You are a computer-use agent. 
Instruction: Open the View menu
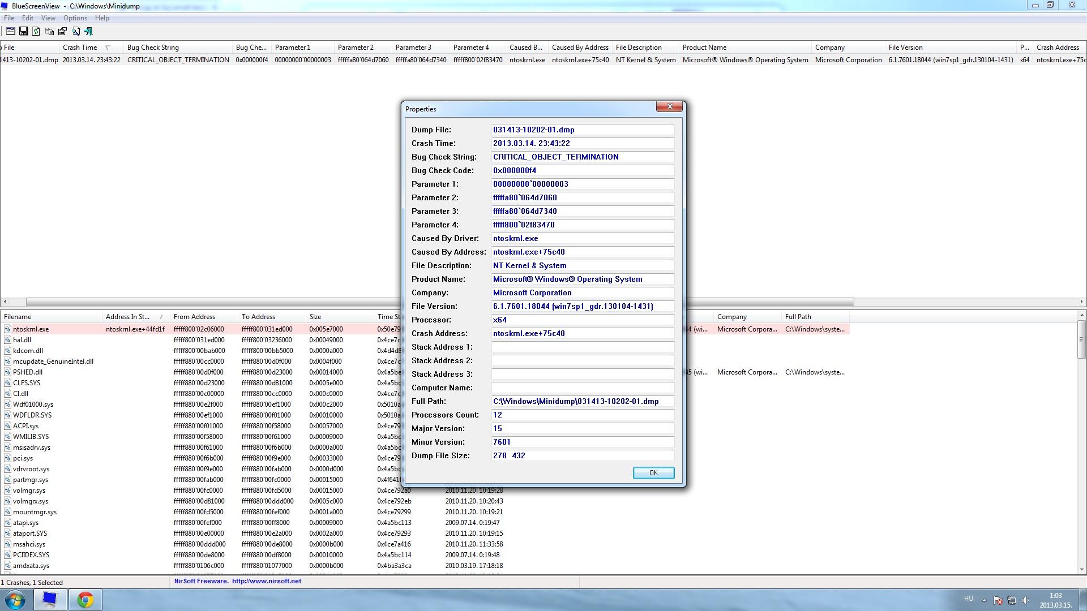48,18
